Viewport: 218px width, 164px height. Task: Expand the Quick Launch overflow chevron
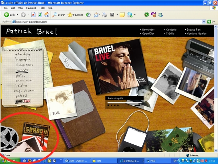(61, 160)
